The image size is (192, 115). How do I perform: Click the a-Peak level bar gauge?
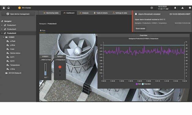(45, 69)
